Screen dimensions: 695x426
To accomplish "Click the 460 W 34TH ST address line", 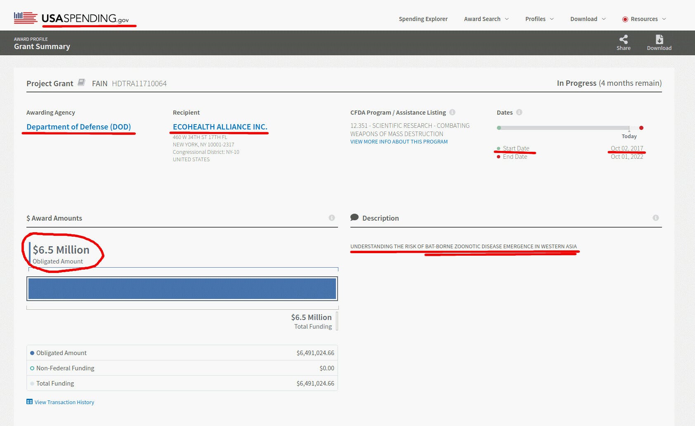I will 200,137.
